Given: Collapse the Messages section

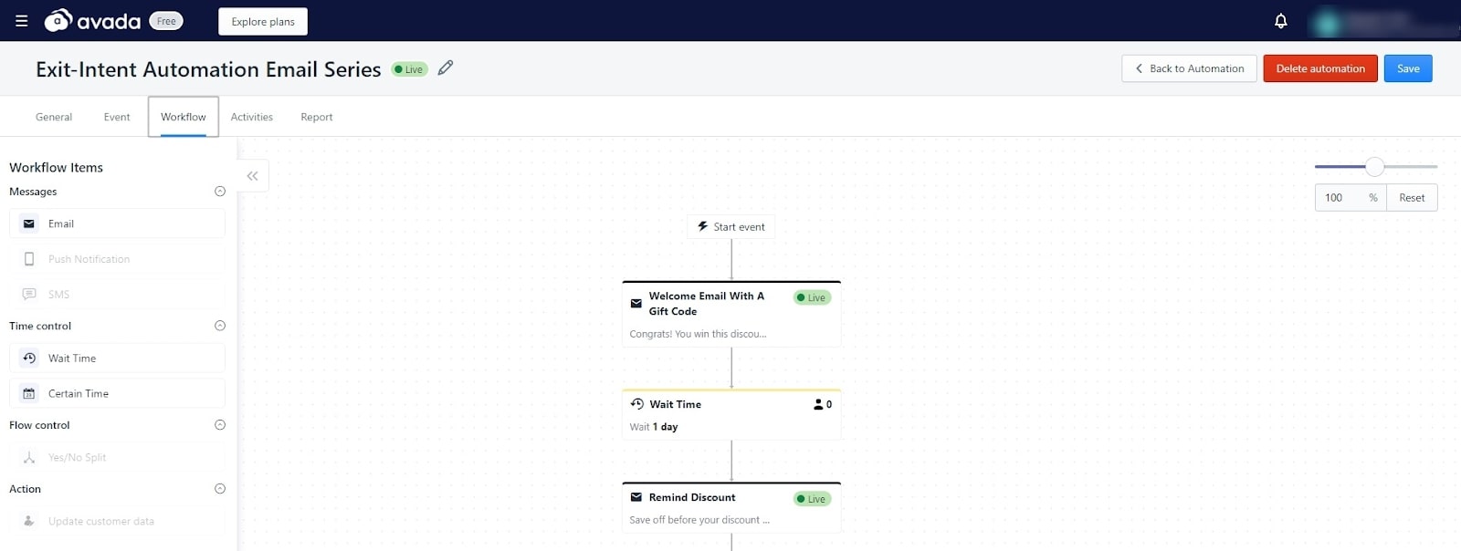Looking at the screenshot, I should point(219,192).
